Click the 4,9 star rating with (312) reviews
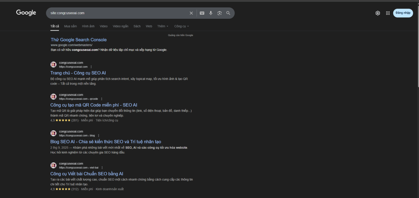 tap(64, 189)
